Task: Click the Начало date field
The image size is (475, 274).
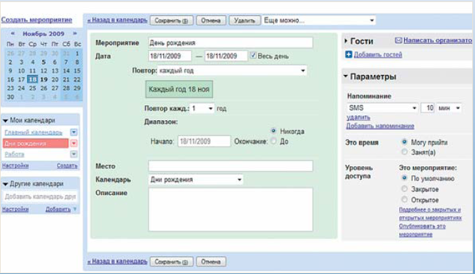Action: pyautogui.click(x=204, y=141)
